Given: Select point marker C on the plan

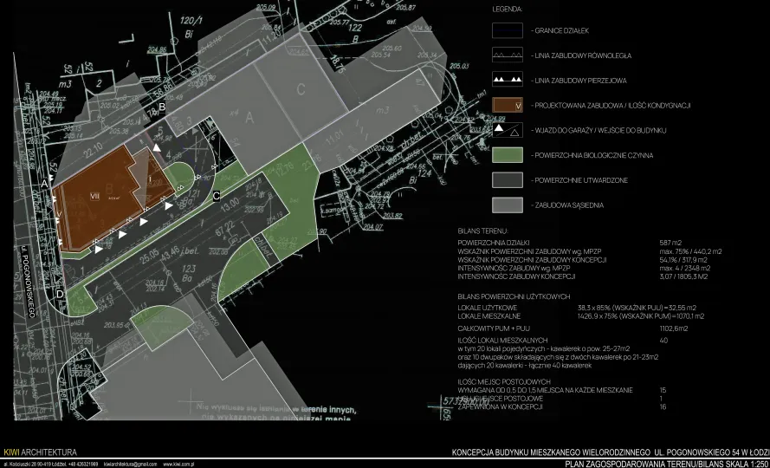Looking at the screenshot, I should (x=216, y=194).
